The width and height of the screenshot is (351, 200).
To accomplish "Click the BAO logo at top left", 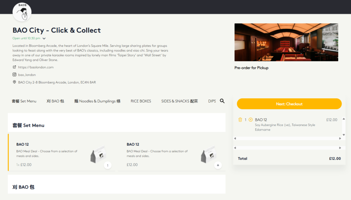I will coord(22,11).
